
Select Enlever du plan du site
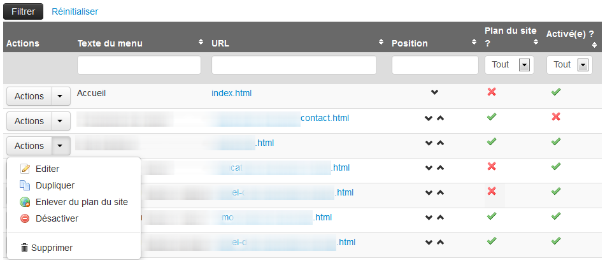[x=82, y=202]
